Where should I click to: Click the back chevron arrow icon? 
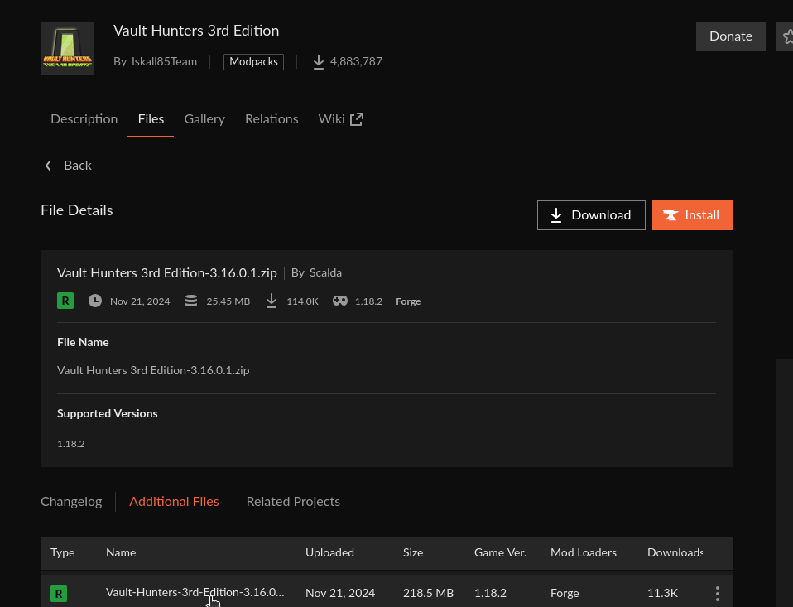point(49,166)
